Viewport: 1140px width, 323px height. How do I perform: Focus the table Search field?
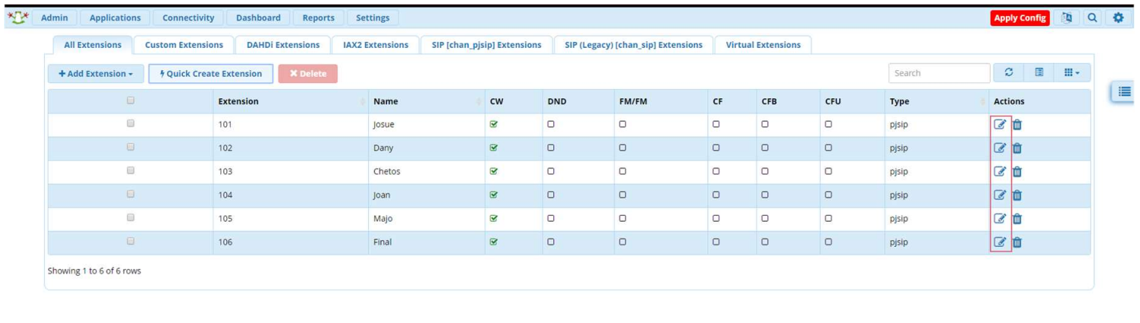click(940, 73)
